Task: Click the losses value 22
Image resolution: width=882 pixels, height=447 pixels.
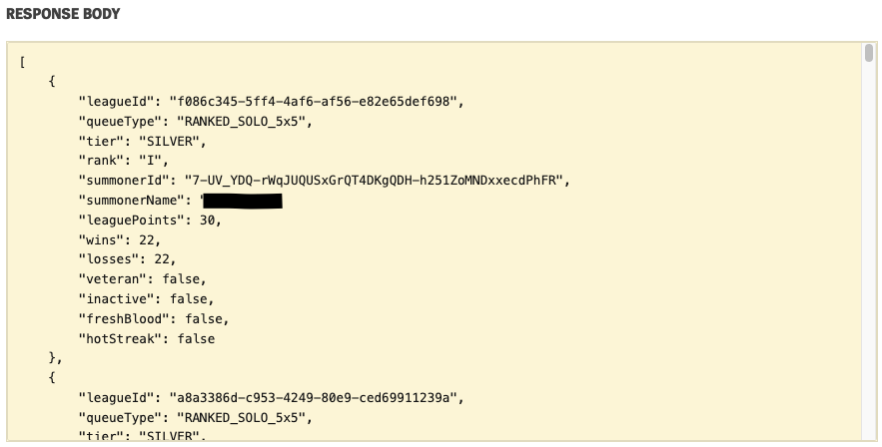Action: 157,259
